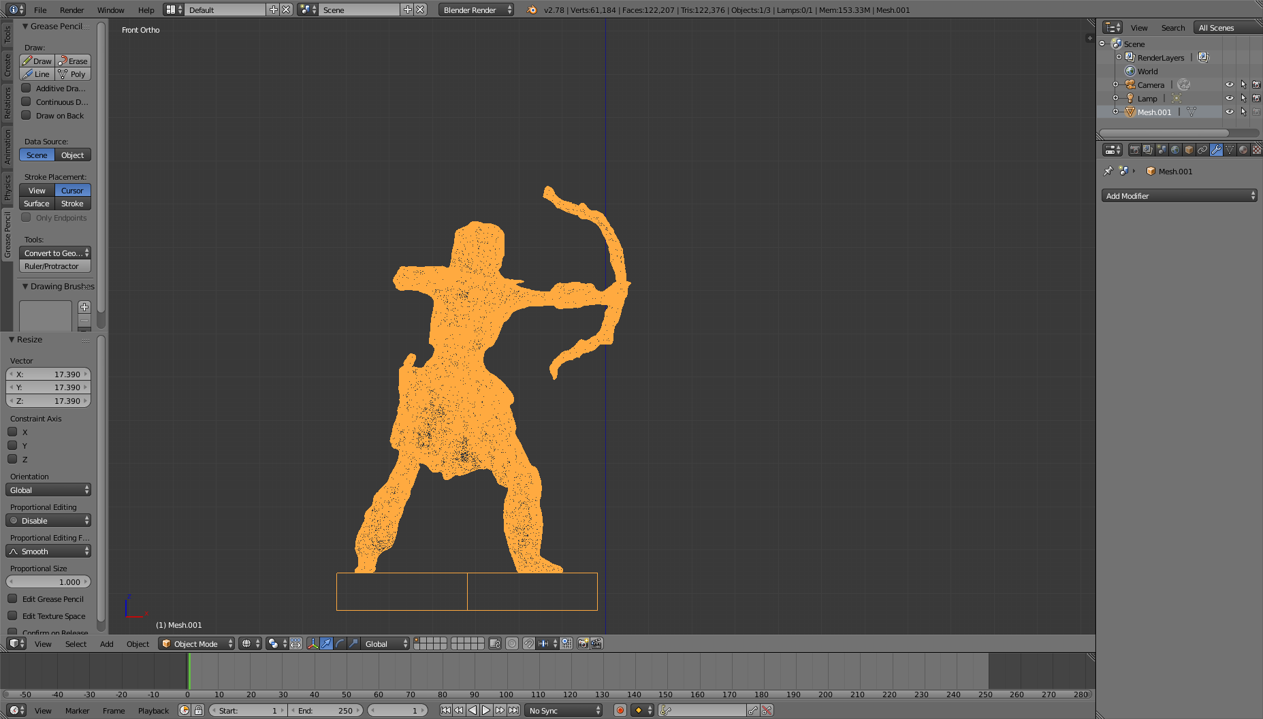Hide the Camera using its eye icon

(1230, 84)
